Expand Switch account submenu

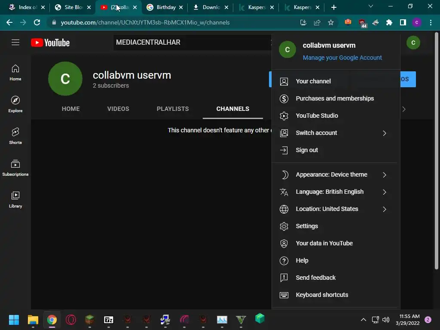click(336, 133)
